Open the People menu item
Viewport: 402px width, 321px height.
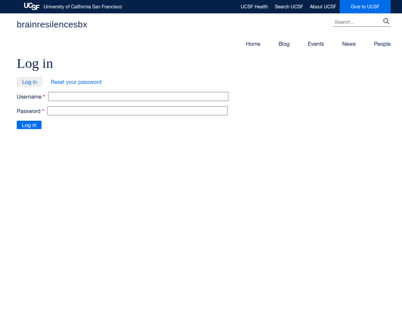pyautogui.click(x=382, y=44)
